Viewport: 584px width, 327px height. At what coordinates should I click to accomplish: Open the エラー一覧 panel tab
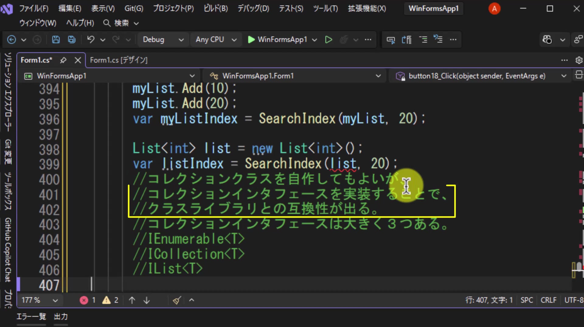pos(31,317)
